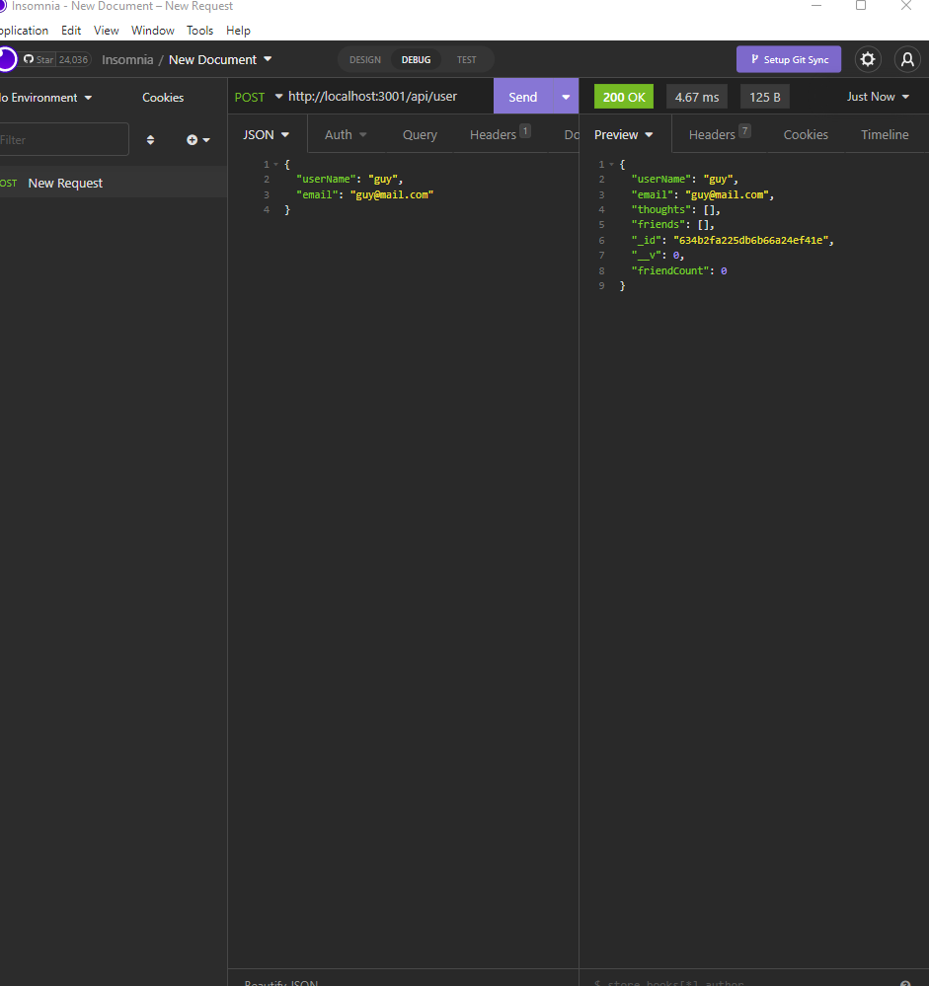
Task: Click the 125 B response size badge
Action: pos(764,96)
